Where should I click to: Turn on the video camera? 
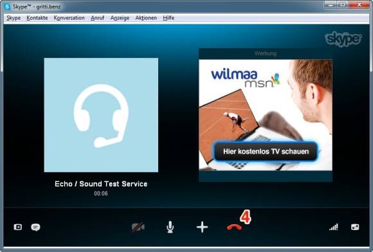138,228
